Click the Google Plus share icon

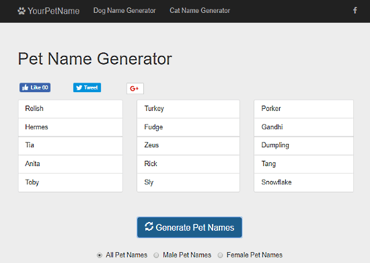[x=135, y=89]
